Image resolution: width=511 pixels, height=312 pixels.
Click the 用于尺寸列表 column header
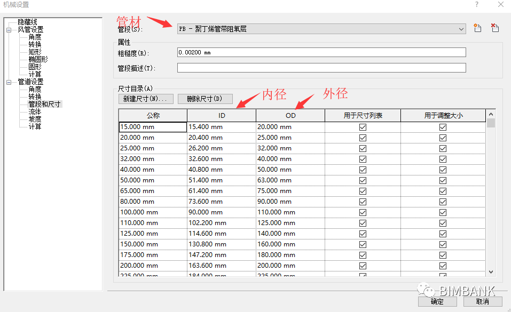[x=363, y=115]
